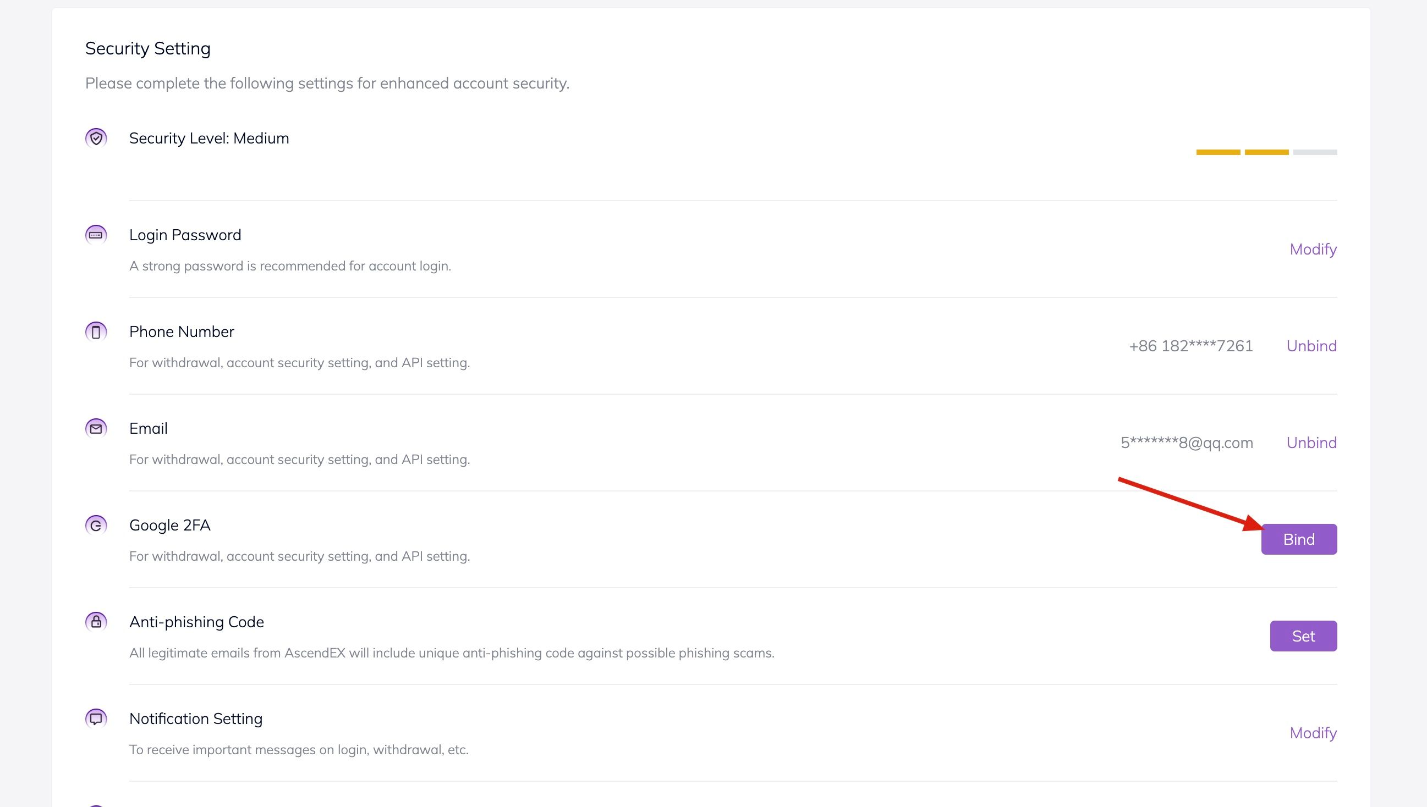Click the Login Password keyboard icon

coord(96,235)
